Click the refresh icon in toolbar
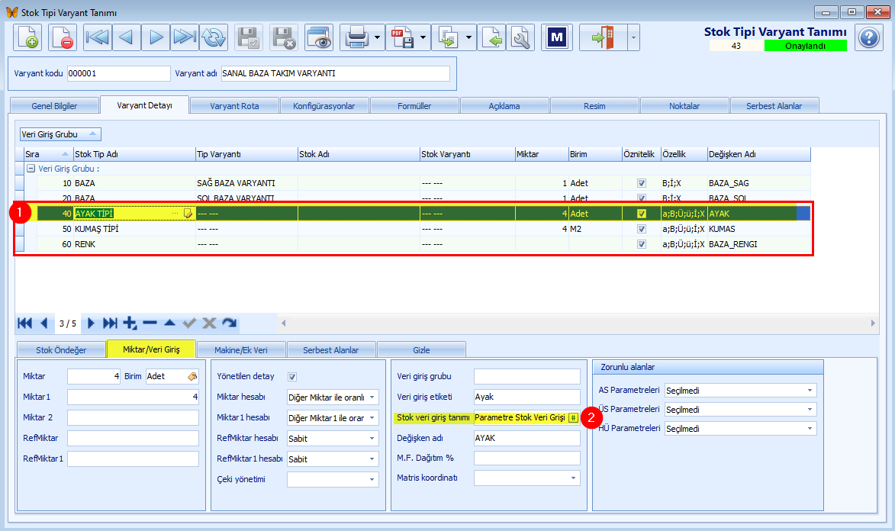 tap(214, 37)
